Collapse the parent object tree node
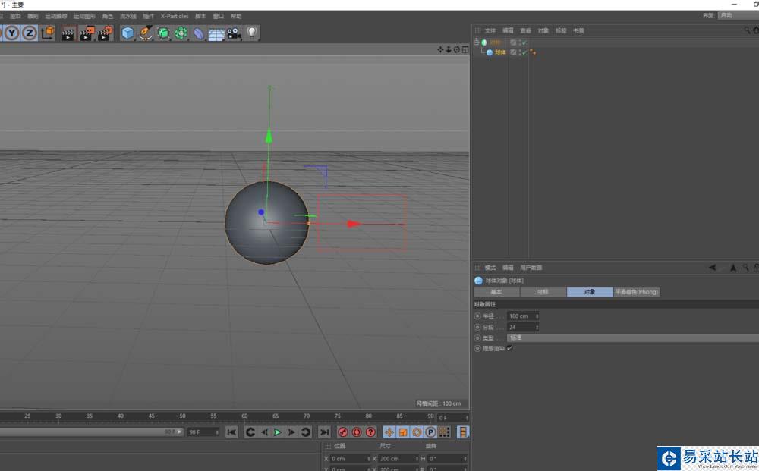The width and height of the screenshot is (759, 471). [477, 42]
